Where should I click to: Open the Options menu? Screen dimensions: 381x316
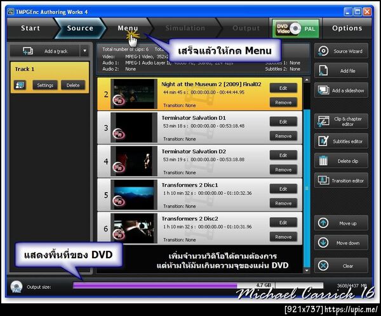[347, 28]
